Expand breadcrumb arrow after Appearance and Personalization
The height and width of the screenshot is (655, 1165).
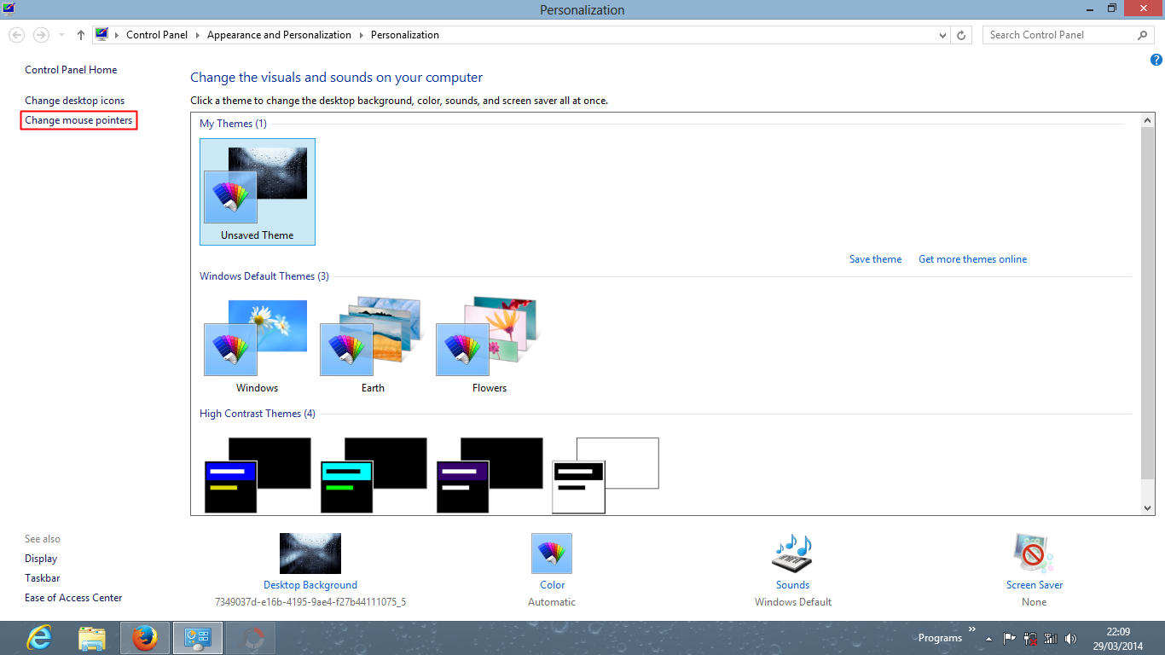pos(361,35)
